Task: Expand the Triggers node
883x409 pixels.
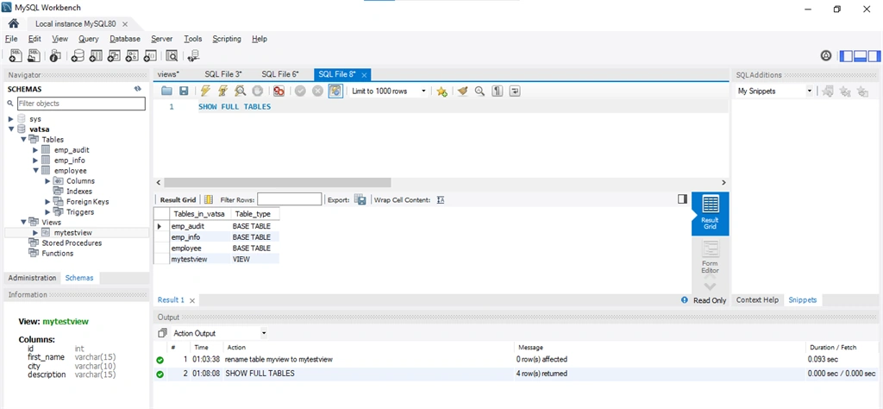Action: coord(47,212)
